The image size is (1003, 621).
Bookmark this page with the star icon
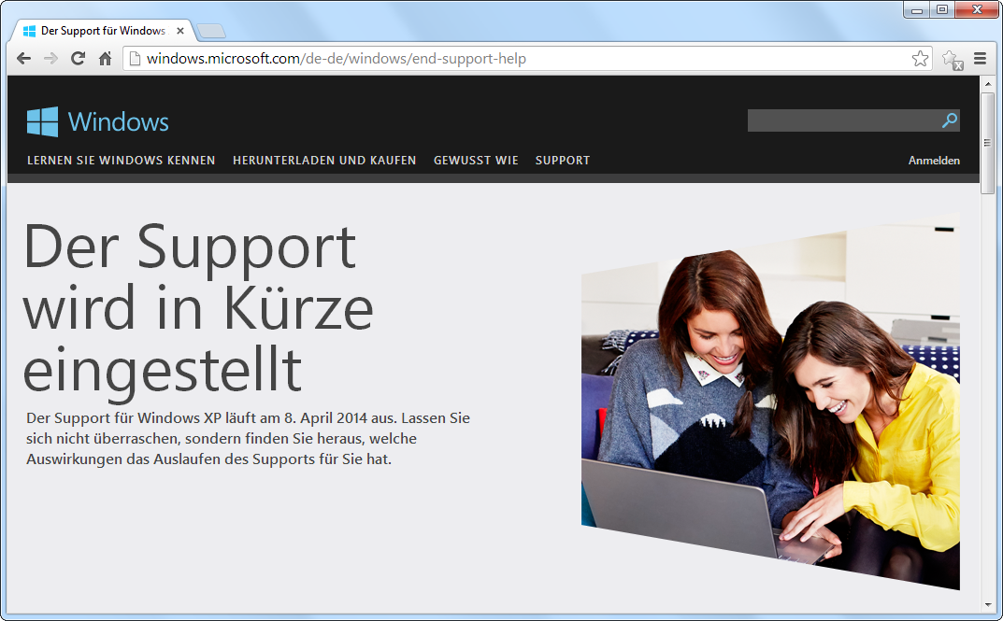(920, 59)
